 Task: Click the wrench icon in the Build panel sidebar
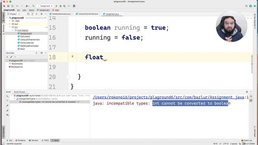point(7,106)
